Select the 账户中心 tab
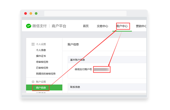This screenshot has width=170, height=110. (x=122, y=26)
